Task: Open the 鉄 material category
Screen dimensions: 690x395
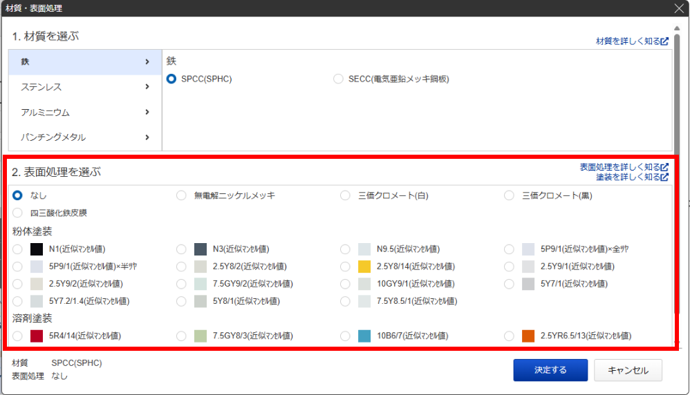Action: click(85, 62)
